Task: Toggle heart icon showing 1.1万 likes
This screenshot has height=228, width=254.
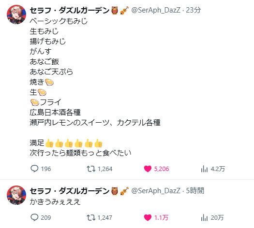Action: [148, 218]
